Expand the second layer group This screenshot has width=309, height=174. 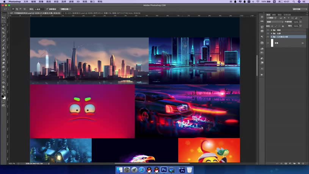pyautogui.click(x=271, y=33)
